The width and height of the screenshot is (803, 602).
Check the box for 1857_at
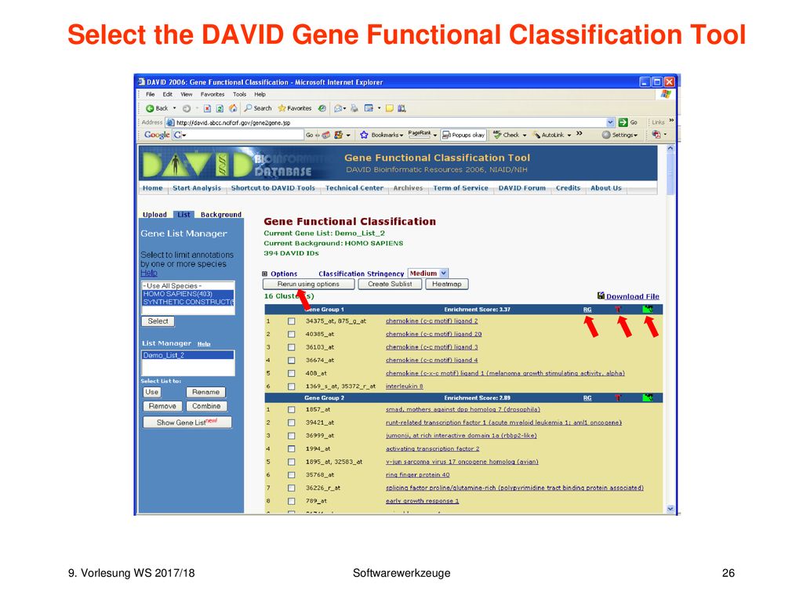tap(292, 409)
